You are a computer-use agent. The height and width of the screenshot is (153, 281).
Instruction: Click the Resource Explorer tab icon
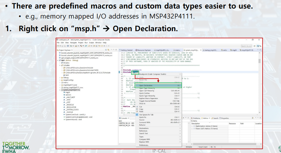point(136,50)
